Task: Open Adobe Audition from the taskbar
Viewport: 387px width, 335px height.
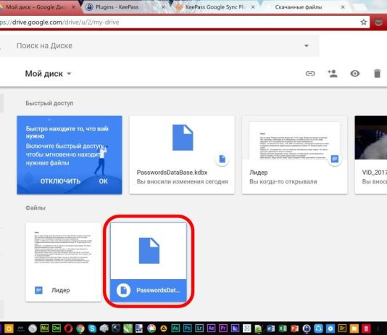Action: pos(175,328)
